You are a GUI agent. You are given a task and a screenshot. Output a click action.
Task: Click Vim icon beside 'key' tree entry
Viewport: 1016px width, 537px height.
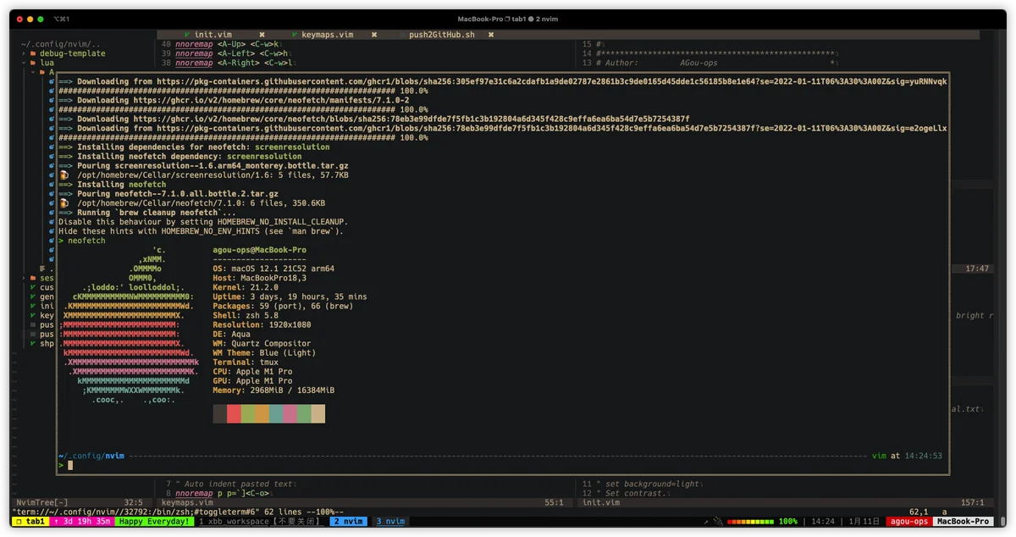click(33, 315)
